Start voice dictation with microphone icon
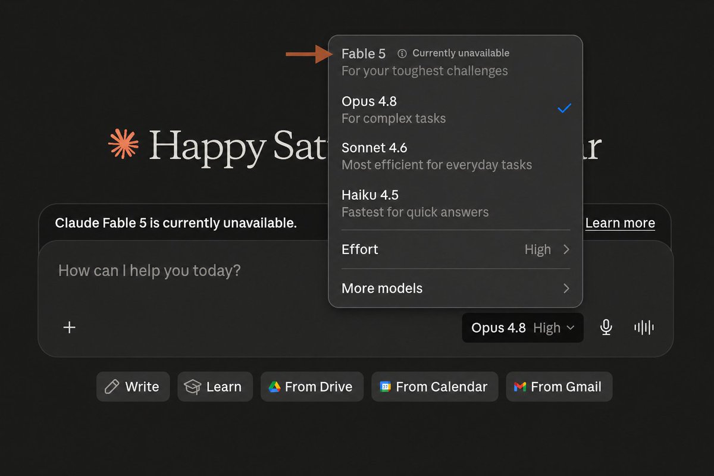 (606, 327)
